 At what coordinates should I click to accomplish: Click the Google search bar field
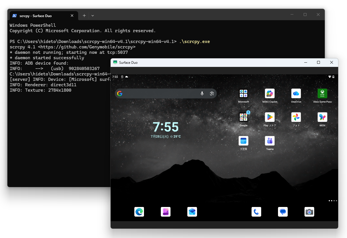point(166,93)
